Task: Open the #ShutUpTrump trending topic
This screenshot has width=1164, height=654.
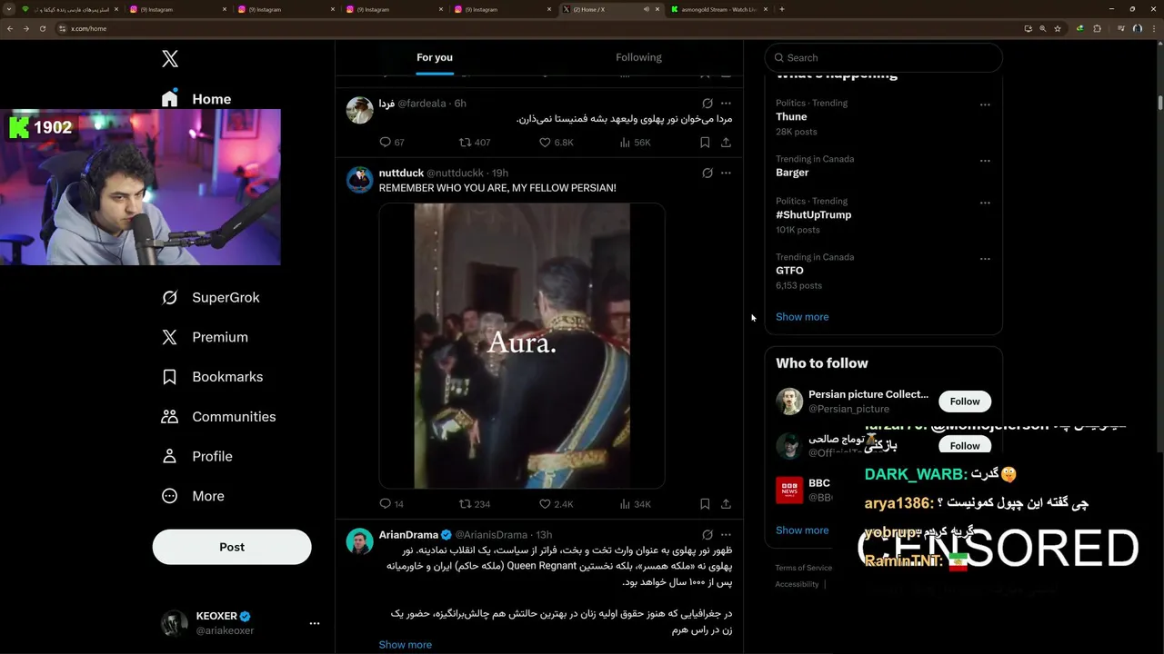Action: point(814,215)
